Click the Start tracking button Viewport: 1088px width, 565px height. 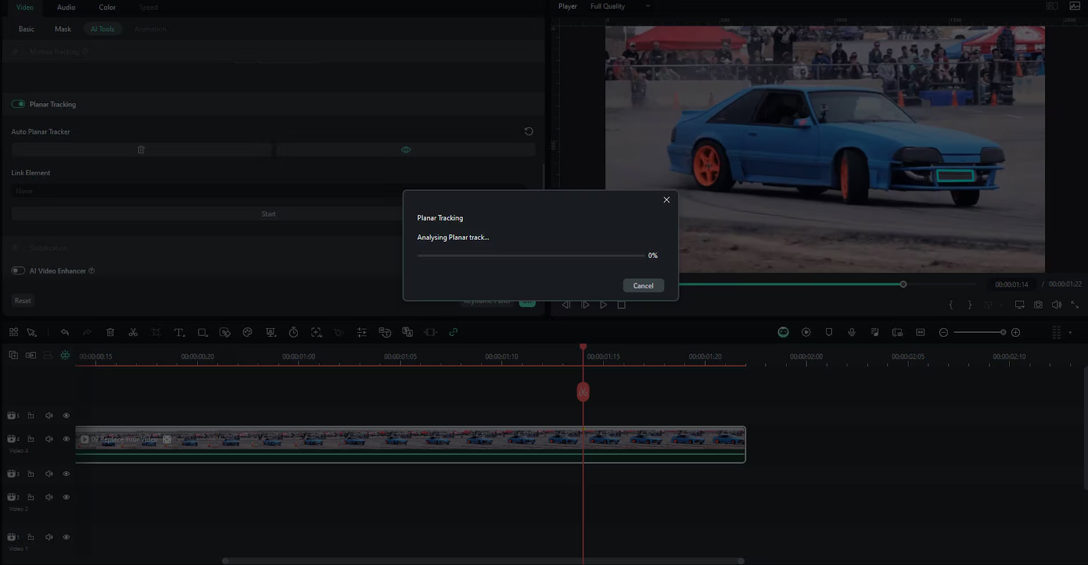click(269, 214)
